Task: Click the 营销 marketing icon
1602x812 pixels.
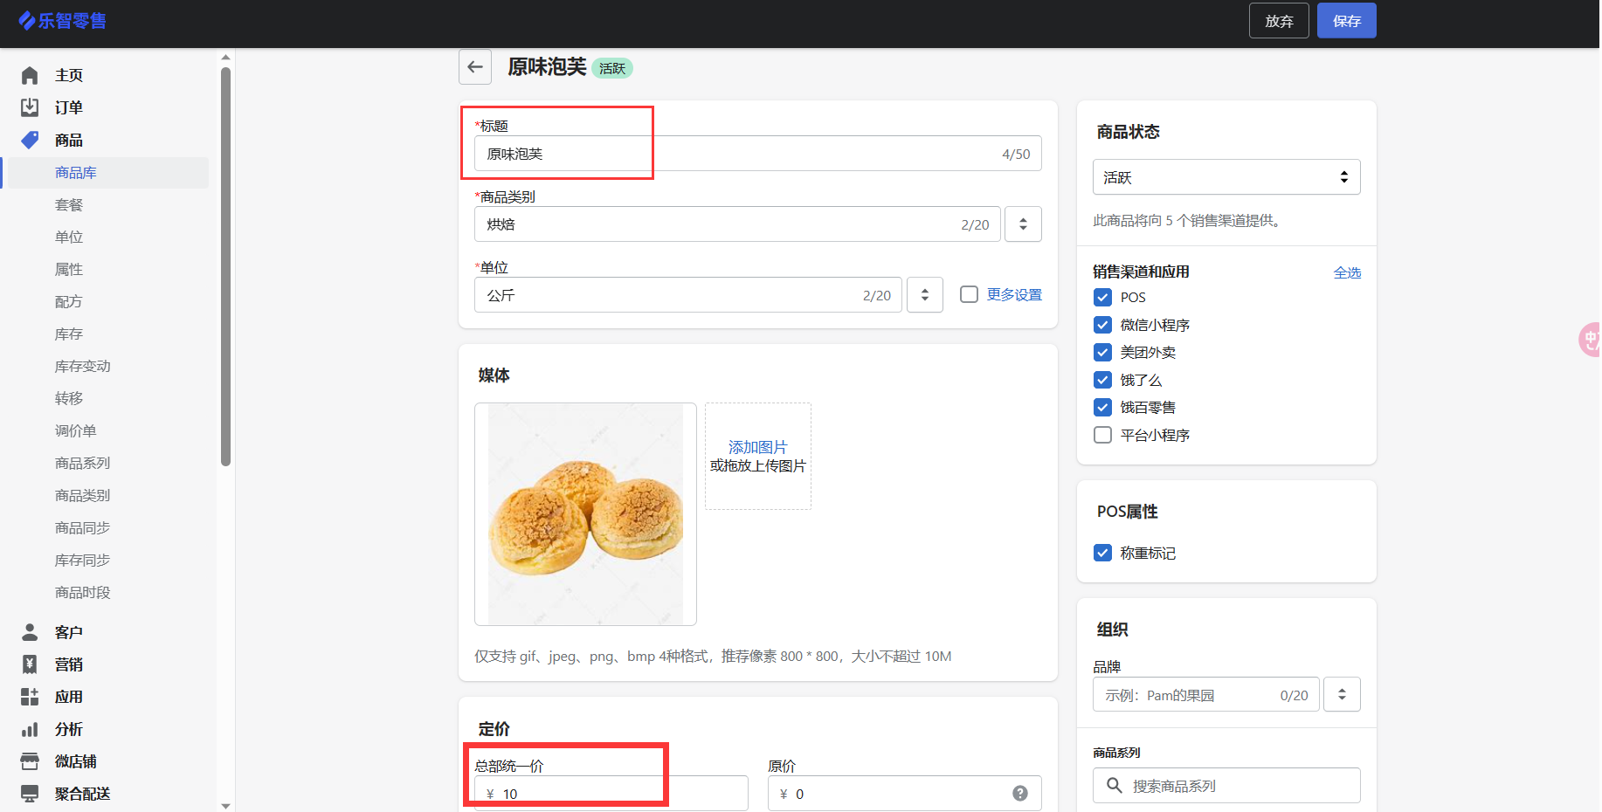Action: click(30, 664)
